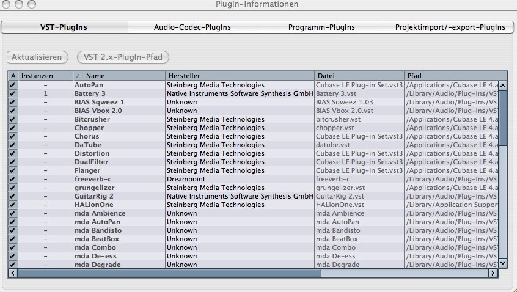This screenshot has height=292, width=517.
Task: Toggle the Flanger plugin checkbox
Action: (x=13, y=170)
